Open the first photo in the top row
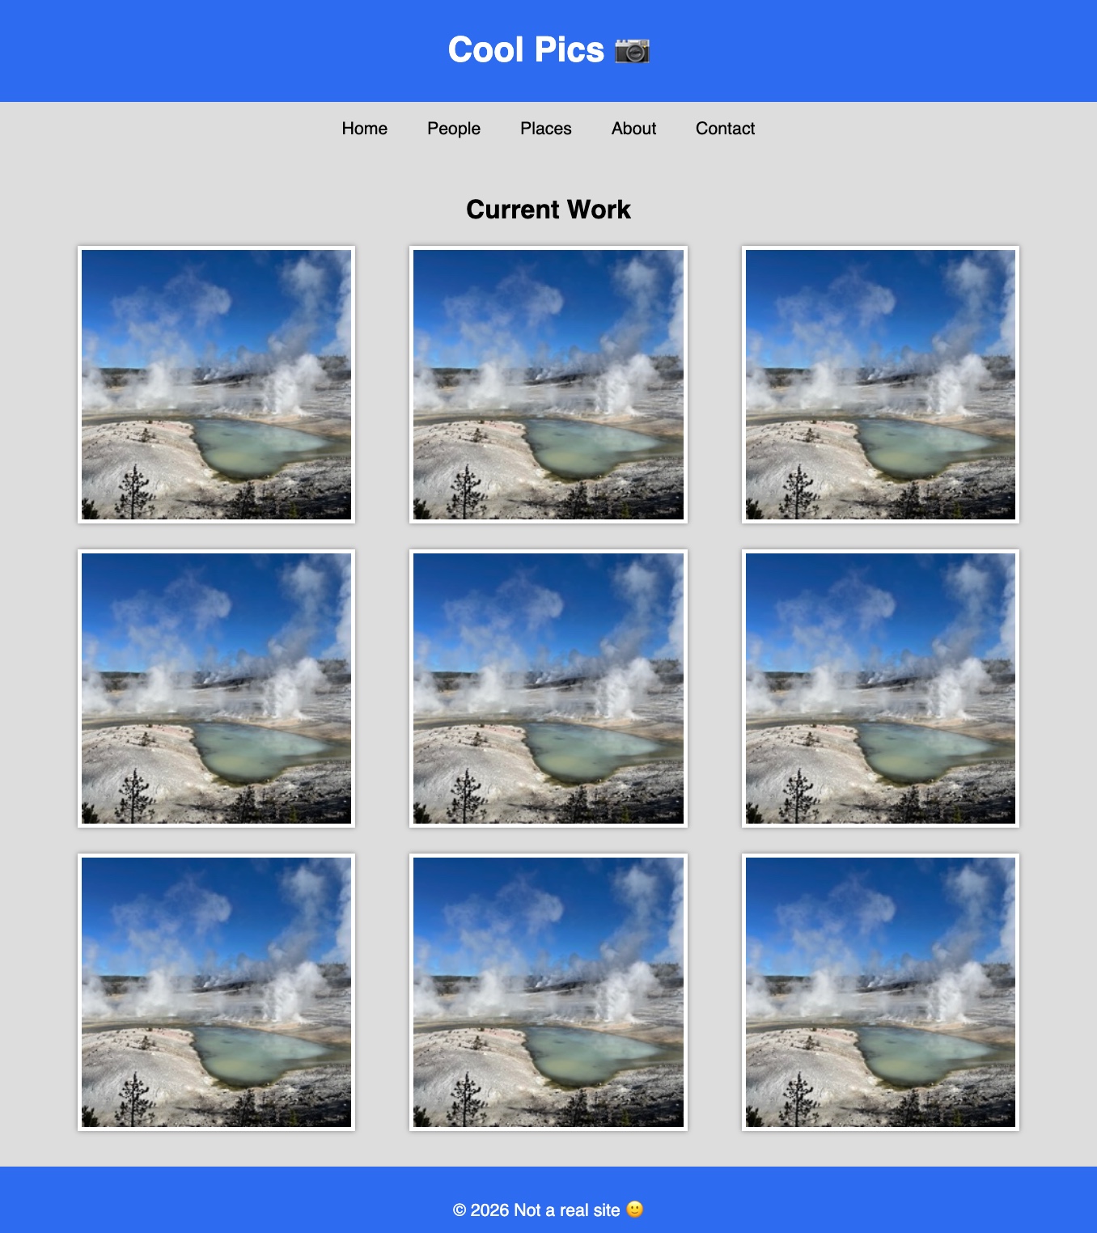The width and height of the screenshot is (1097, 1233). 216,384
